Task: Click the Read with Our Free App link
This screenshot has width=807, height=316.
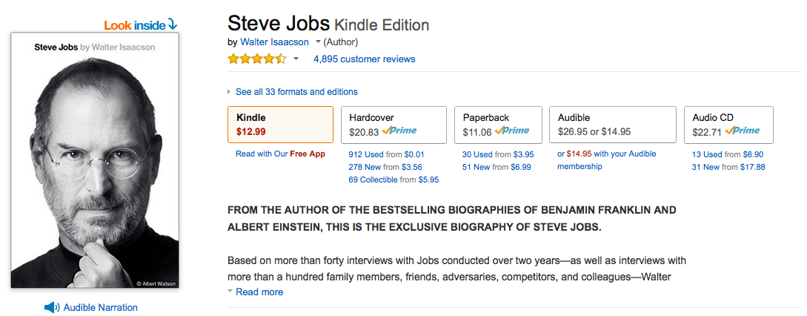Action: pyautogui.click(x=280, y=154)
